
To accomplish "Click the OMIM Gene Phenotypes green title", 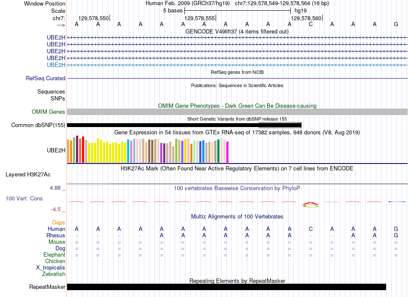I will click(x=237, y=106).
